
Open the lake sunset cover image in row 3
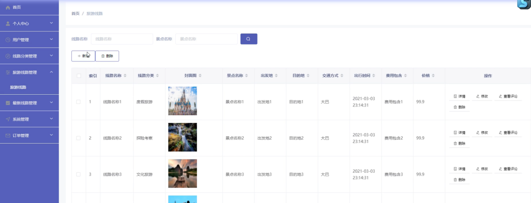[x=183, y=174]
